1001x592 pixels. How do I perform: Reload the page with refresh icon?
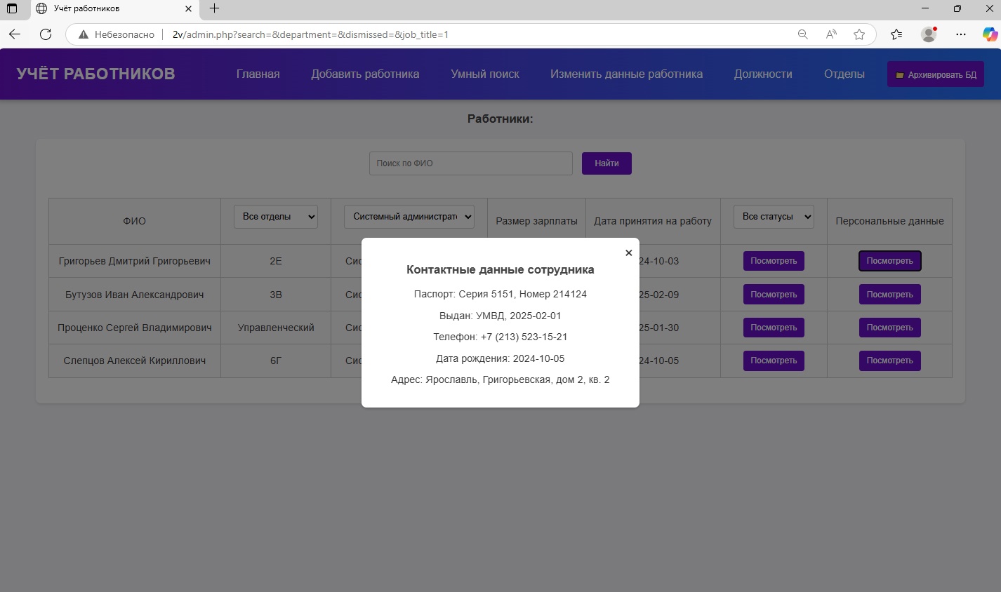click(46, 34)
